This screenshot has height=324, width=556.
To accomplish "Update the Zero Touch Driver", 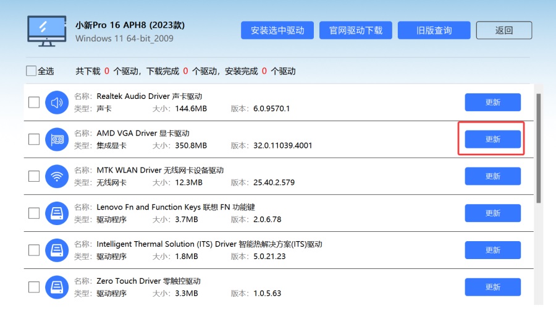I will coord(493,287).
